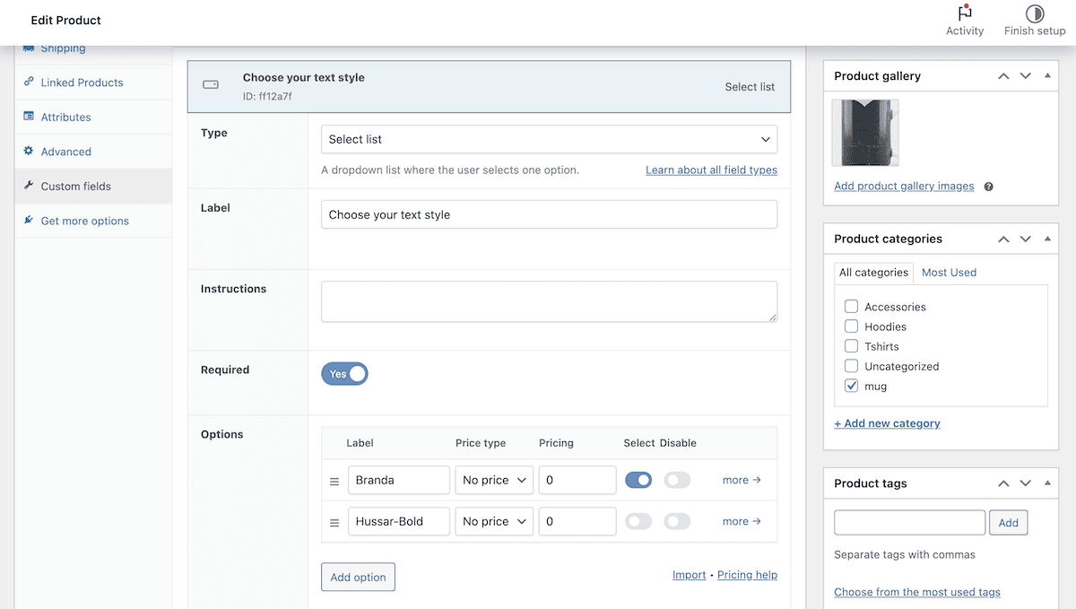The width and height of the screenshot is (1076, 609).
Task: Click the Custom fields wrench icon
Action: [29, 186]
